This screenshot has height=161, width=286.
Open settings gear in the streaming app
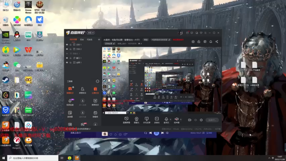coord(201,120)
